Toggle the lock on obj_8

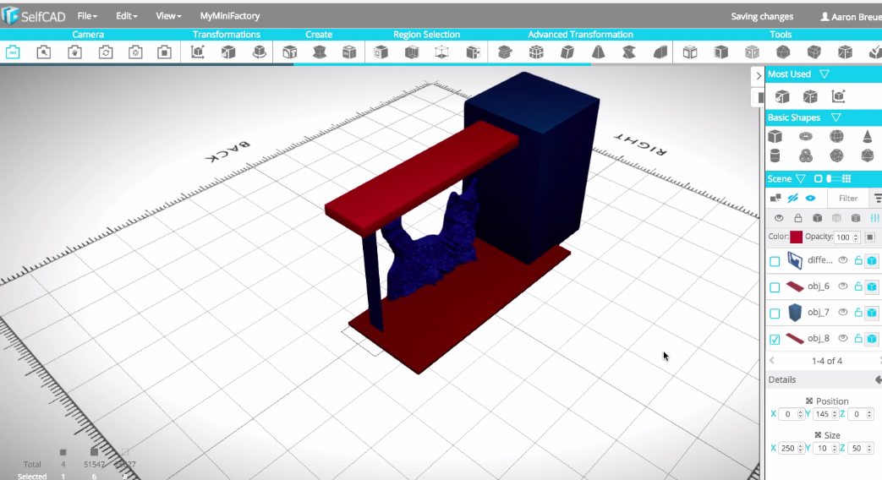tap(858, 338)
